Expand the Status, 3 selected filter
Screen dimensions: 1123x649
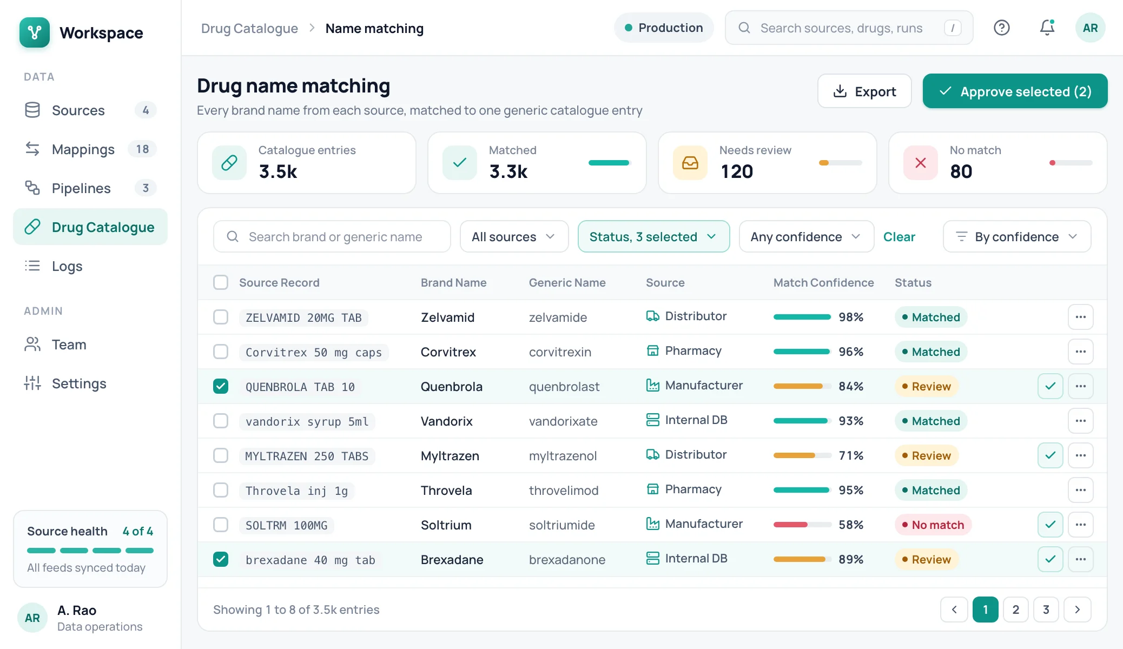click(x=653, y=236)
